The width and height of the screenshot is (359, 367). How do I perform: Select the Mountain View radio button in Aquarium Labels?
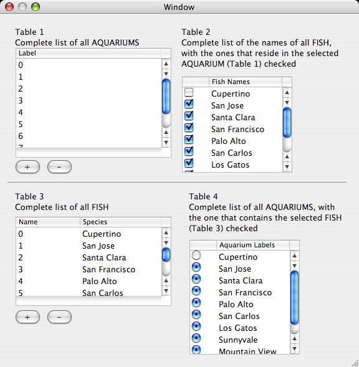[196, 350]
